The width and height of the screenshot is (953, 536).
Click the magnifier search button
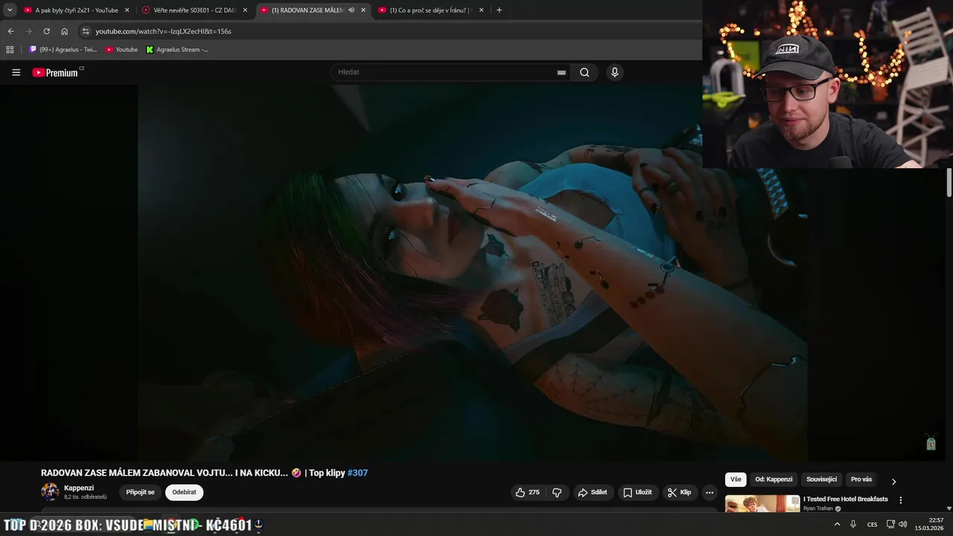tap(584, 72)
